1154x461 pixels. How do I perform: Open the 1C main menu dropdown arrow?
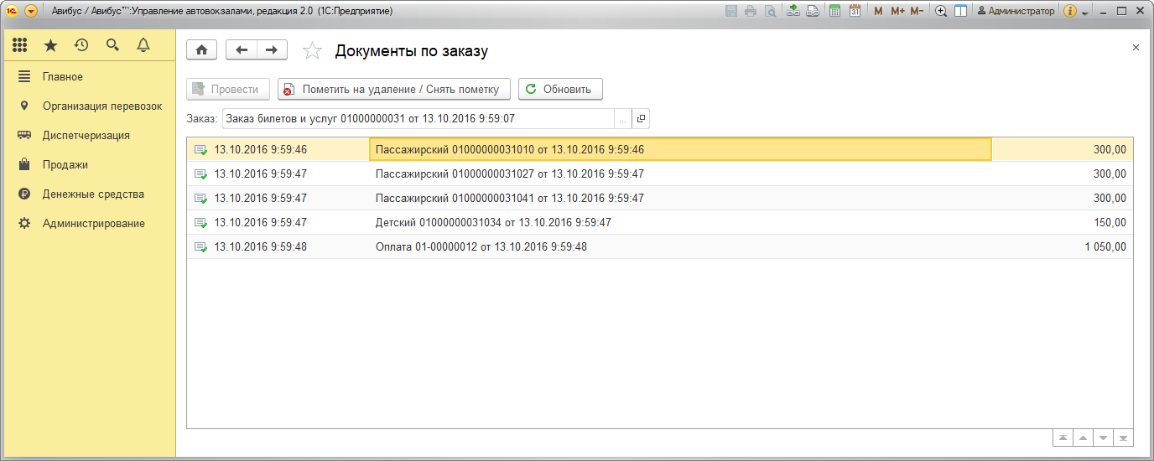31,11
